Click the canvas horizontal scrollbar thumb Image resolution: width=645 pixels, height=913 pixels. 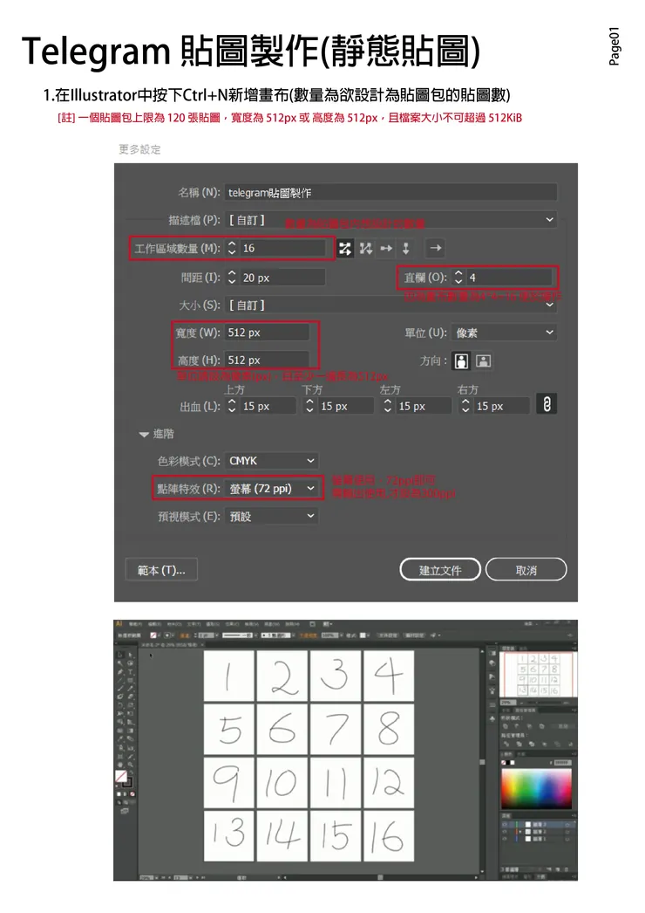[x=380, y=877]
